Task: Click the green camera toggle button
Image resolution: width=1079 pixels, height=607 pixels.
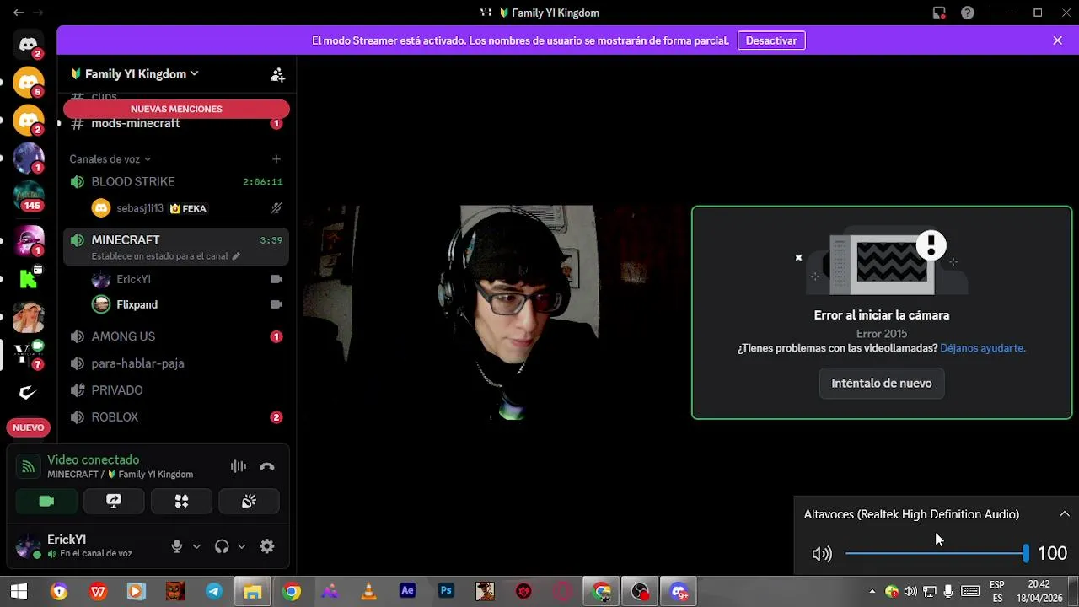Action: point(46,502)
